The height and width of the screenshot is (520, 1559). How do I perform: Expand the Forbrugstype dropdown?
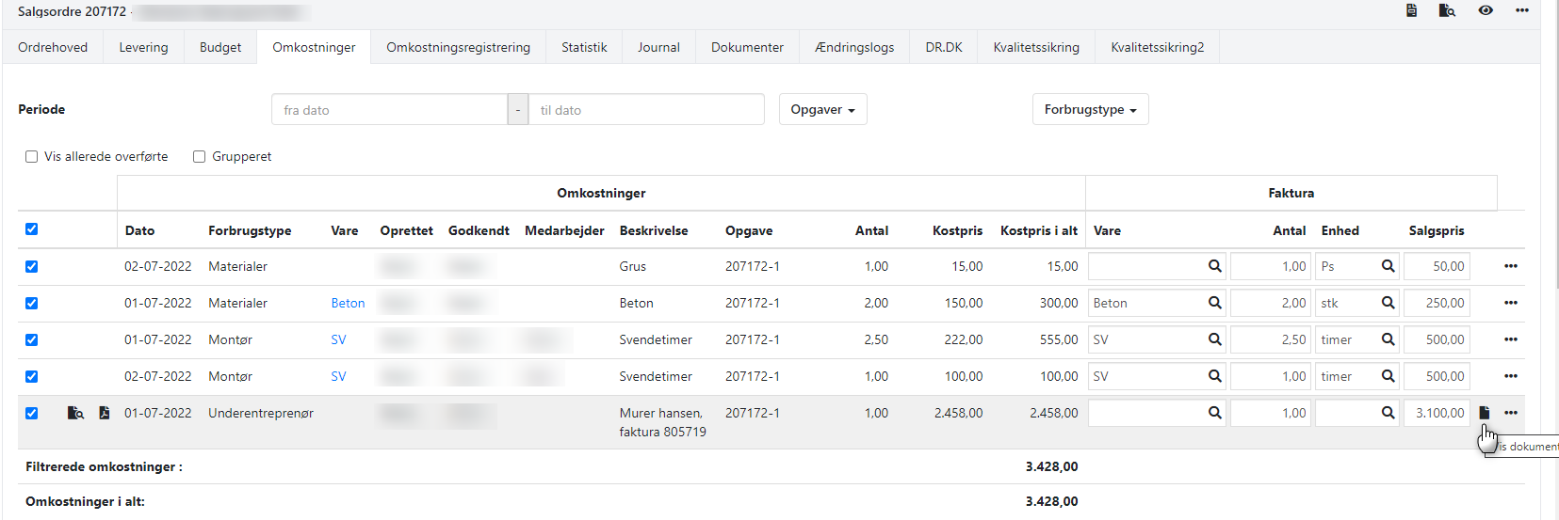coord(1090,109)
